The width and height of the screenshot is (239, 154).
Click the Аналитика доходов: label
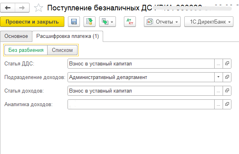pyautogui.click(x=28, y=105)
